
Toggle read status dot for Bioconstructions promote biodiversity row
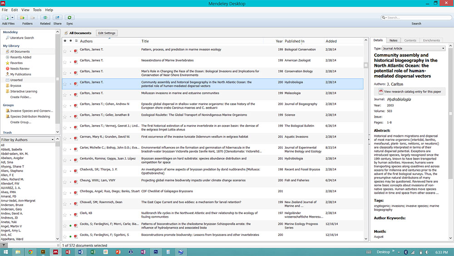70,236
